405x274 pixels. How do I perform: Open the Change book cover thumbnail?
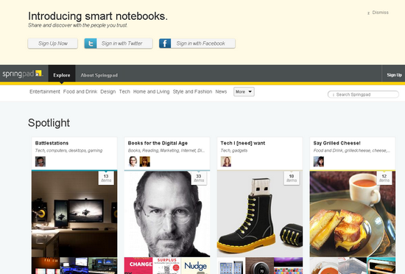point(138,266)
